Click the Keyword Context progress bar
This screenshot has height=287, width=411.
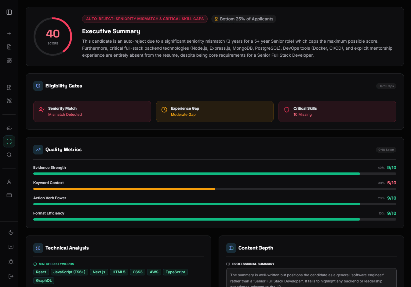pyautogui.click(x=214, y=189)
